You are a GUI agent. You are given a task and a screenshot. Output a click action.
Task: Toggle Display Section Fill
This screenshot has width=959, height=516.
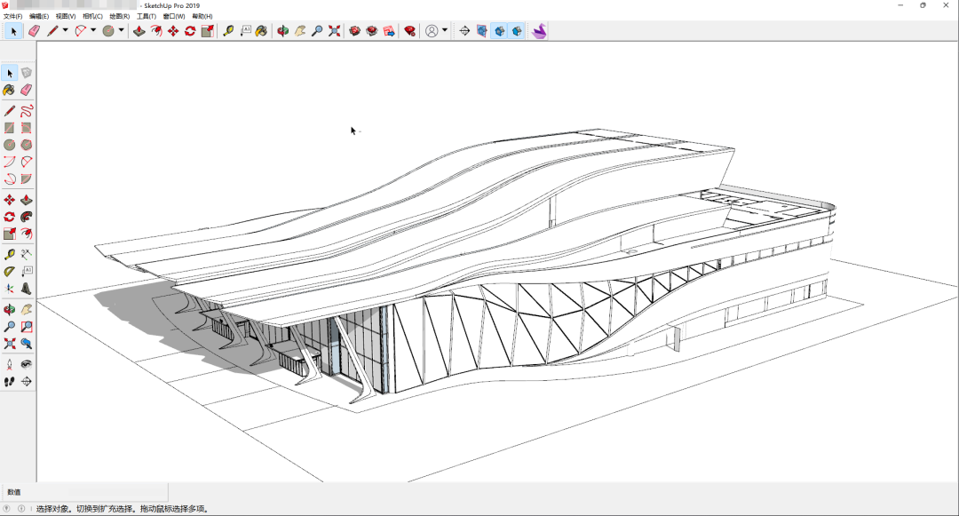click(517, 31)
